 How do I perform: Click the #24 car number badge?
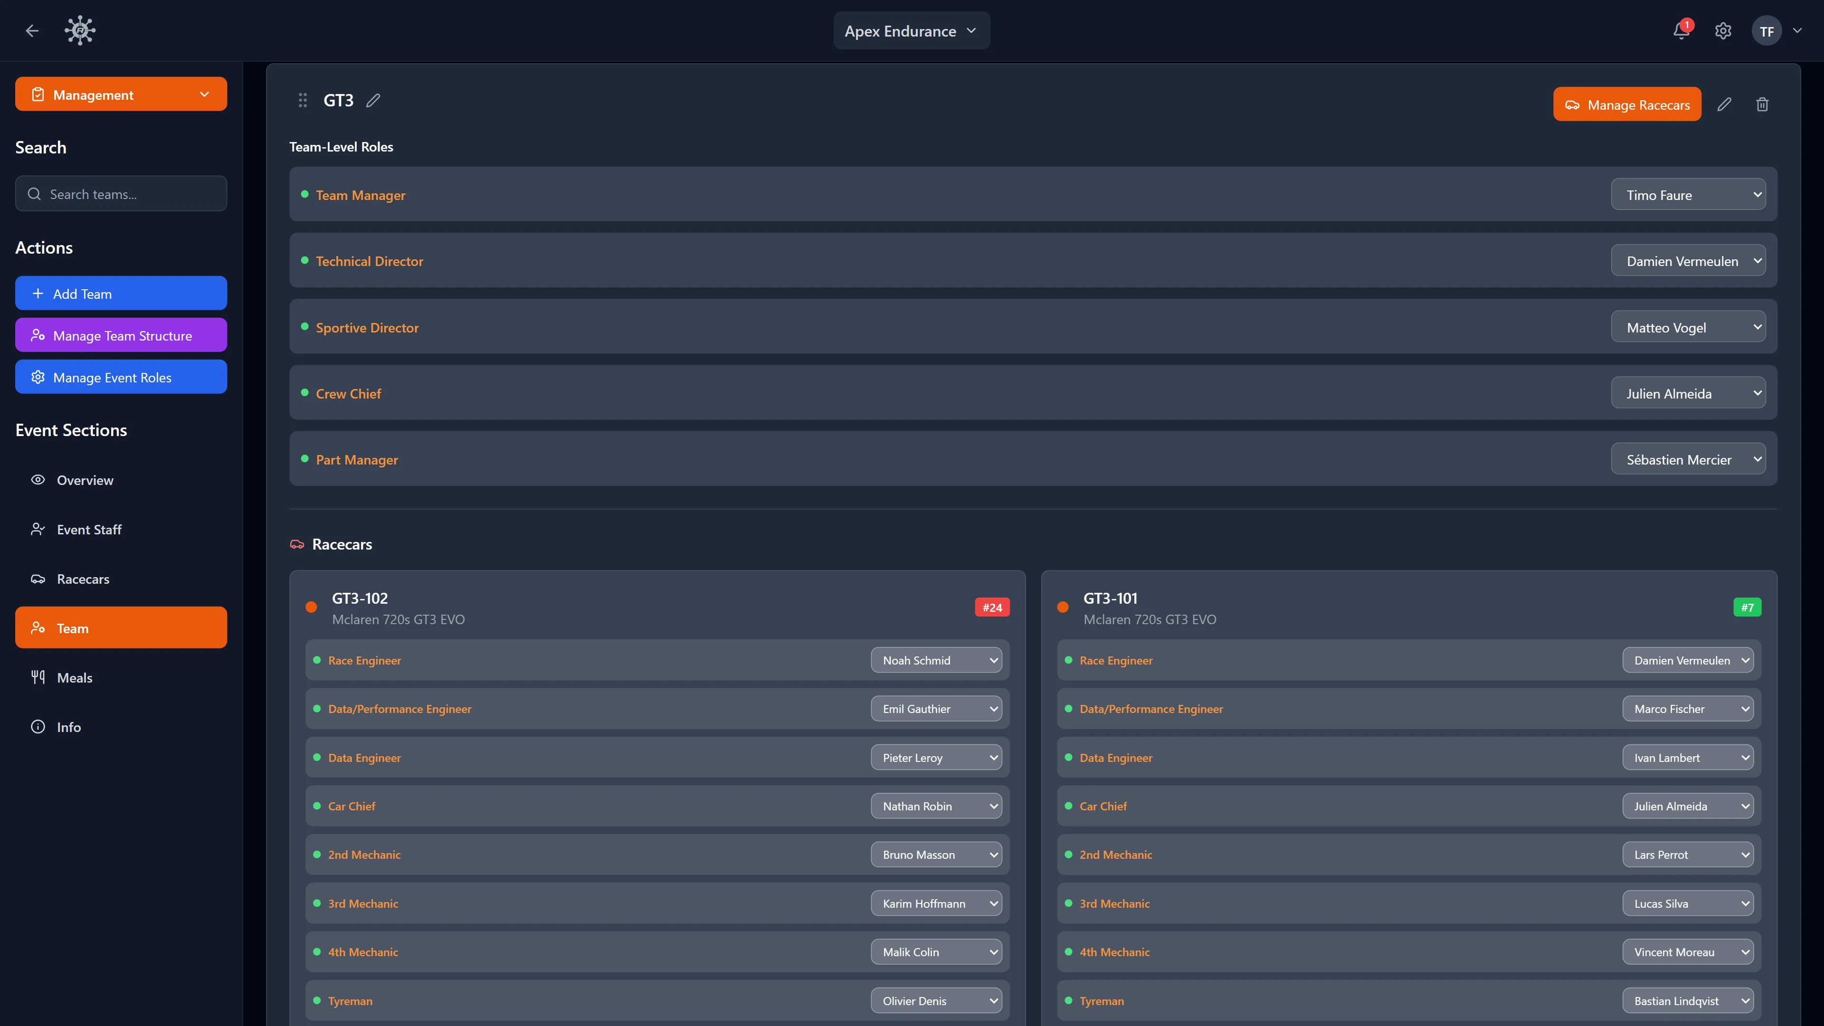tap(992, 608)
